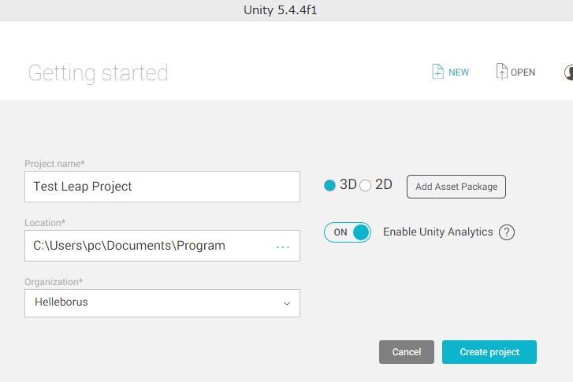This screenshot has width=573, height=382.
Task: Click the Enable Unity Analytics label
Action: click(x=437, y=232)
